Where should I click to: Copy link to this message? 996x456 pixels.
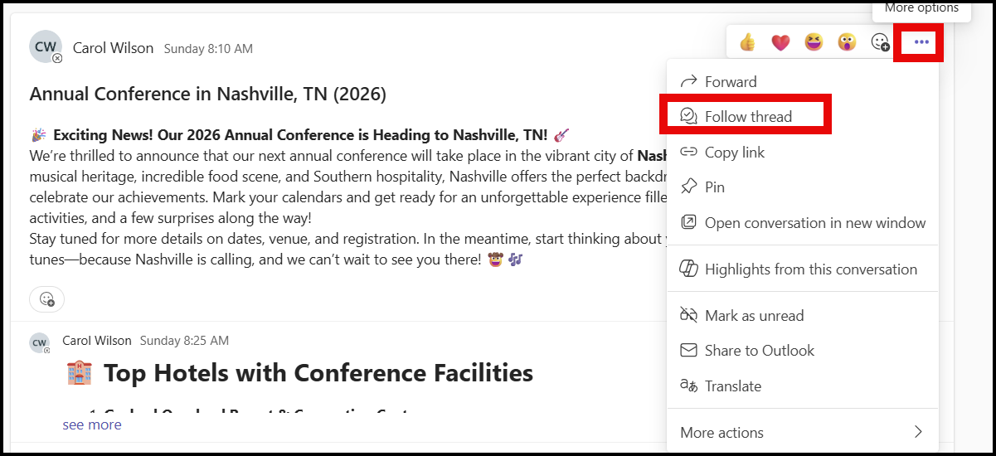pyautogui.click(x=734, y=153)
